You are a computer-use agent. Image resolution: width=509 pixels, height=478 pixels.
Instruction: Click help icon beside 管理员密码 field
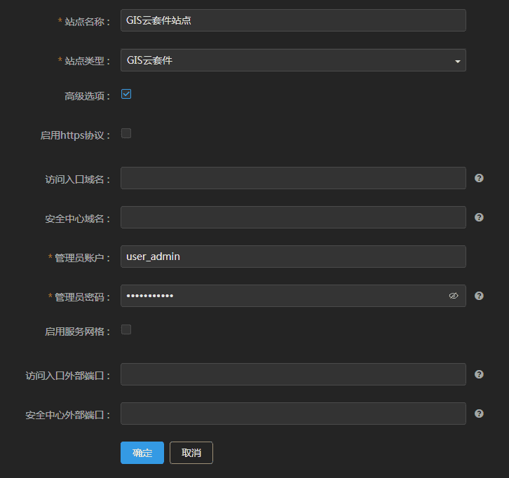tap(479, 296)
